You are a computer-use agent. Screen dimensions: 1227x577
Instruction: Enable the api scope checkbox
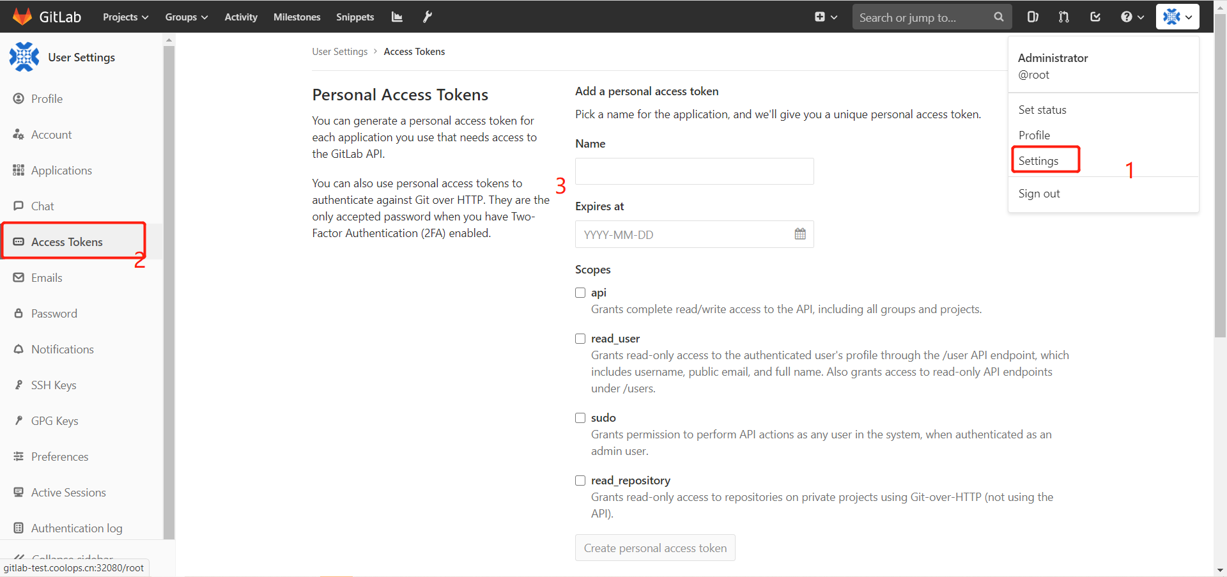point(580,293)
